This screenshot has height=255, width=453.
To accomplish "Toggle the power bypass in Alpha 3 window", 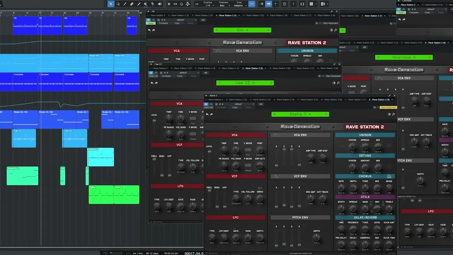I will pos(206,104).
